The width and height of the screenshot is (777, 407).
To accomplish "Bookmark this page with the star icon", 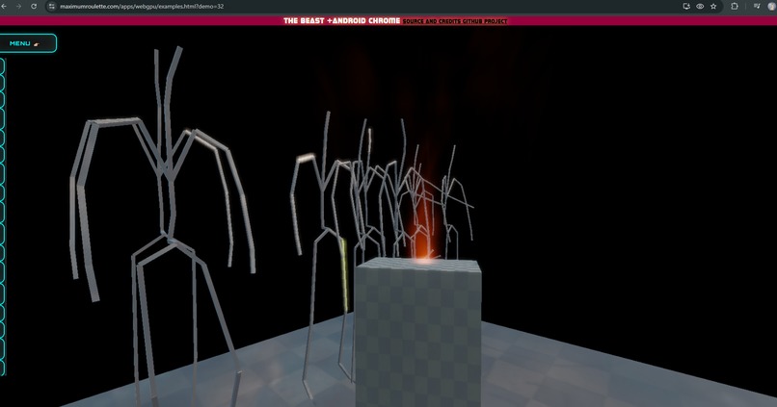I will point(713,7).
